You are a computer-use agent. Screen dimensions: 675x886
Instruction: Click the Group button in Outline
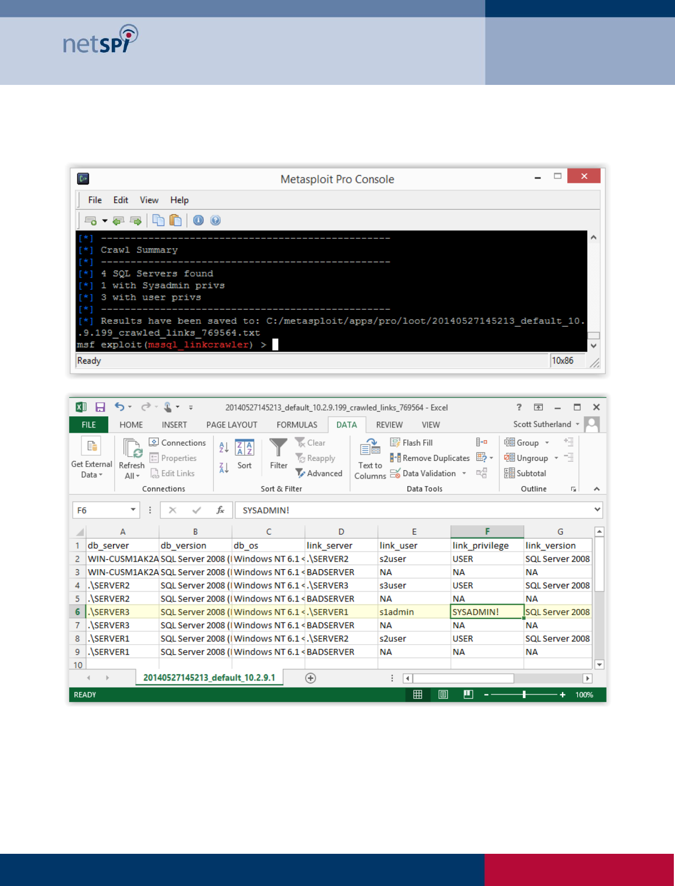(522, 443)
